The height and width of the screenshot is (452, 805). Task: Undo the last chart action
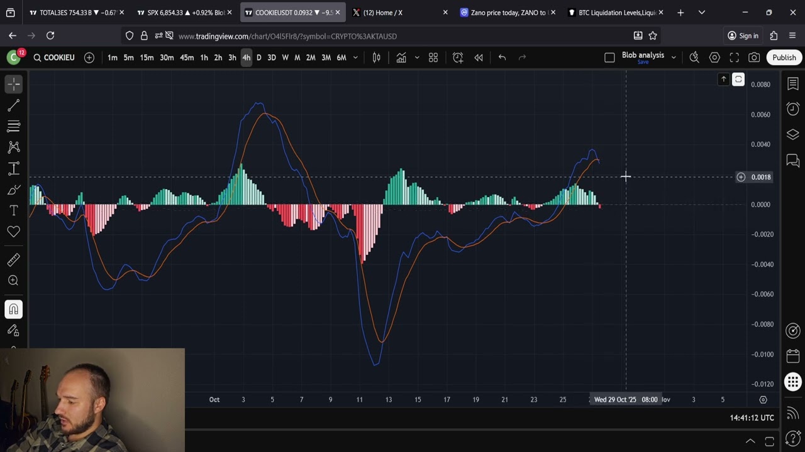[x=502, y=58]
